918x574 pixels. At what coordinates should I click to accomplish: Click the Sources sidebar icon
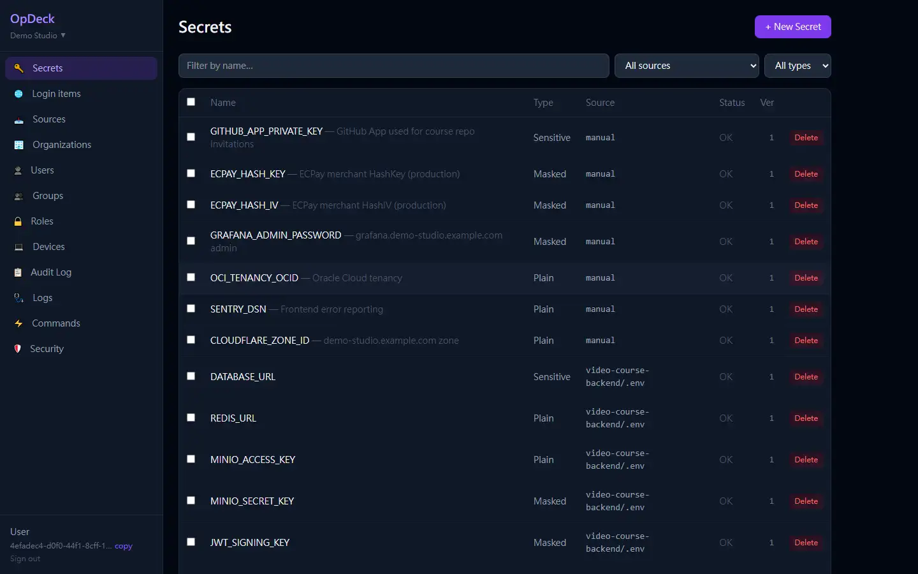(19, 119)
